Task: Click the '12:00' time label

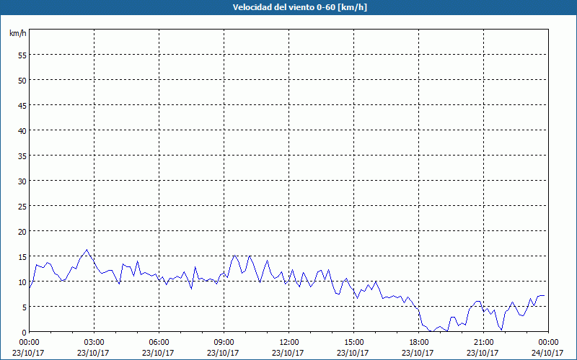Action: pyautogui.click(x=288, y=343)
